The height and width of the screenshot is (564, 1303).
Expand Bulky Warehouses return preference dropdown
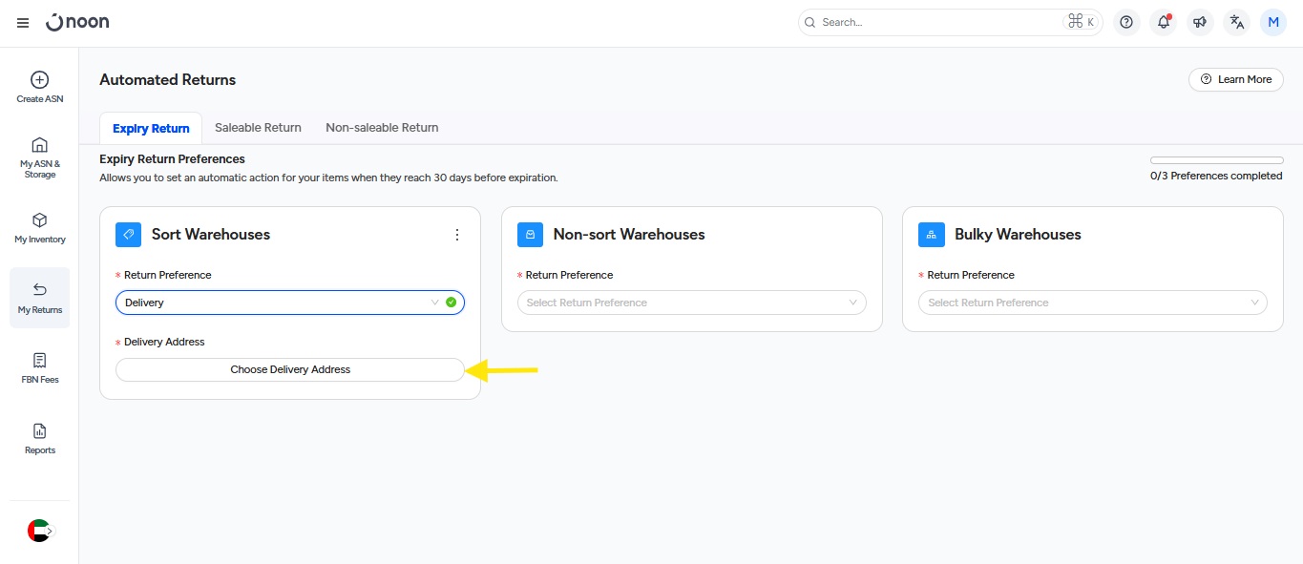[1092, 303]
